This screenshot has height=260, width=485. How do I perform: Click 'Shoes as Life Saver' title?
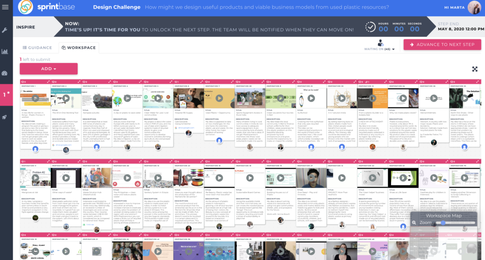coord(398,192)
